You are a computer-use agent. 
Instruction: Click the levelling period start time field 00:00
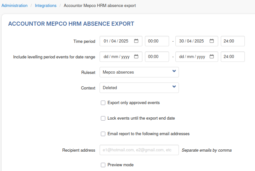coord(157,56)
